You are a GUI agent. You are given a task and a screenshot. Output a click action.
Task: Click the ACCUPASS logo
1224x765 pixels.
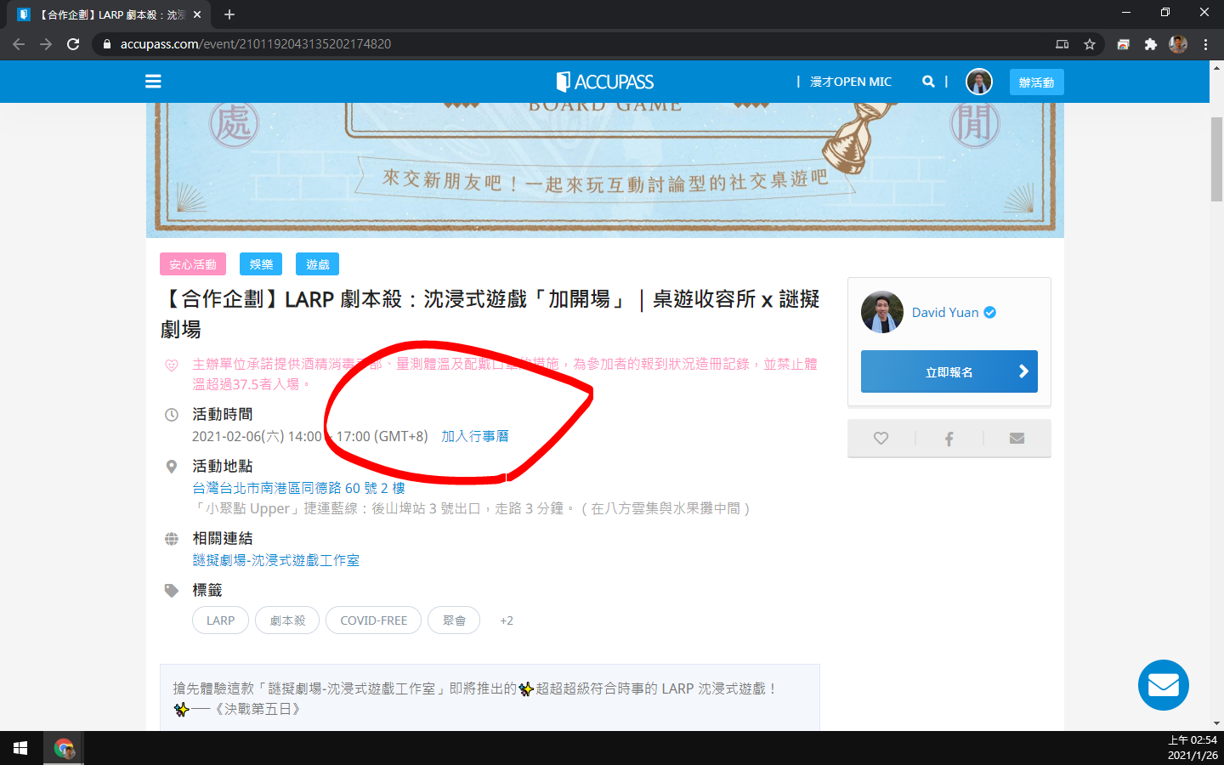click(605, 82)
